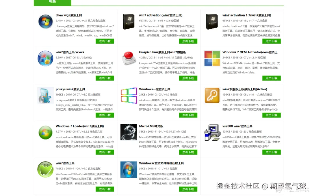
Task: Download win7激活工具cw.exe
Action: (x=105, y=78)
